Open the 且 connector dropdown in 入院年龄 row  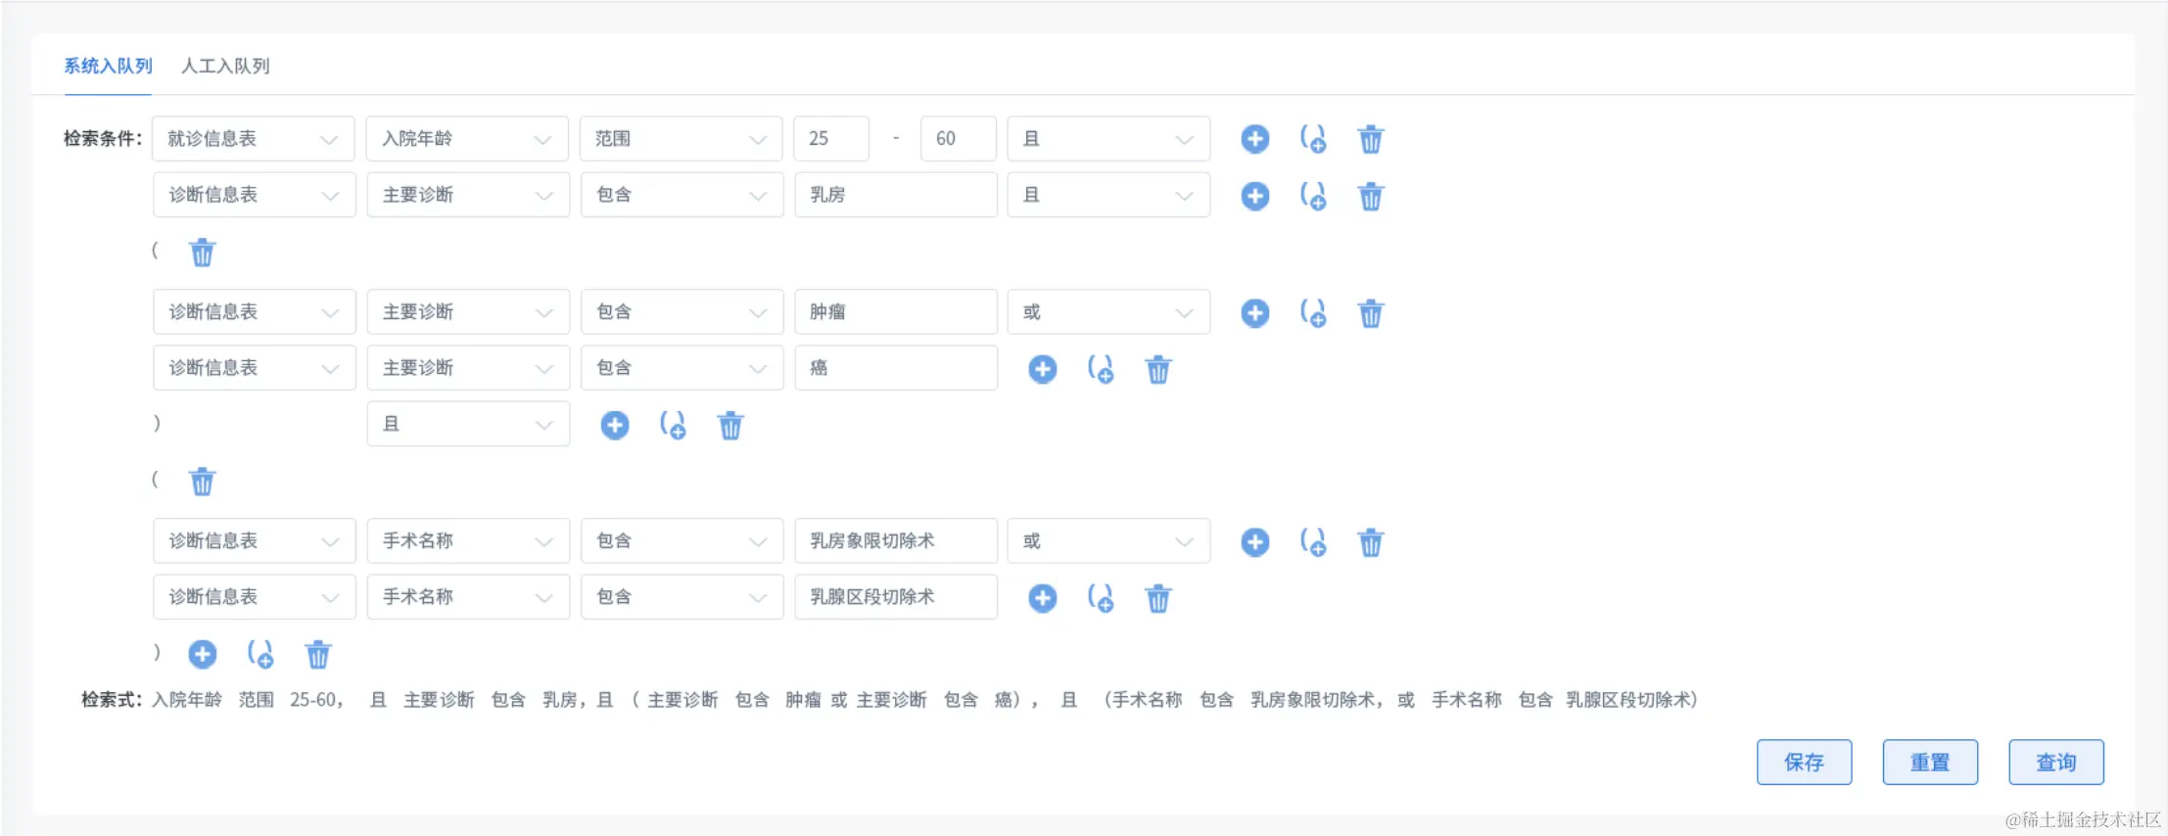click(x=1108, y=139)
